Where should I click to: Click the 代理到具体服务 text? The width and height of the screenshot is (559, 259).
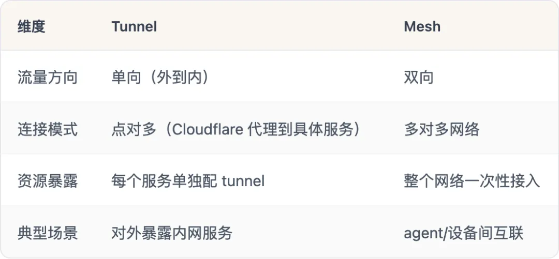click(303, 129)
